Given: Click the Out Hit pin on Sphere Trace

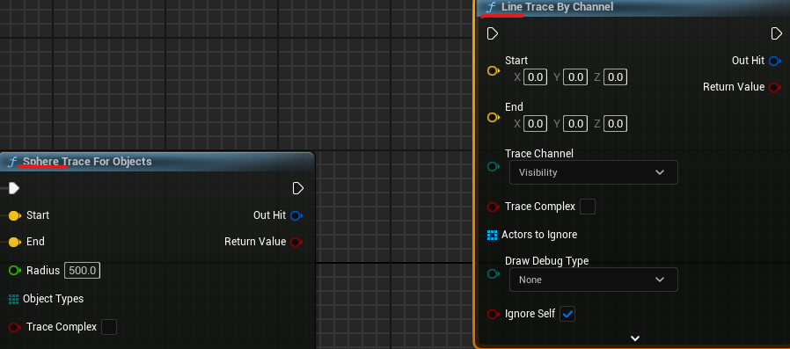Looking at the screenshot, I should 296,215.
